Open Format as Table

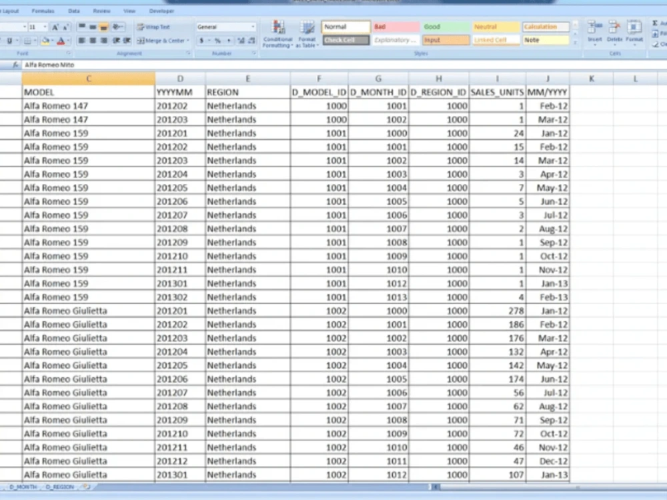[307, 34]
